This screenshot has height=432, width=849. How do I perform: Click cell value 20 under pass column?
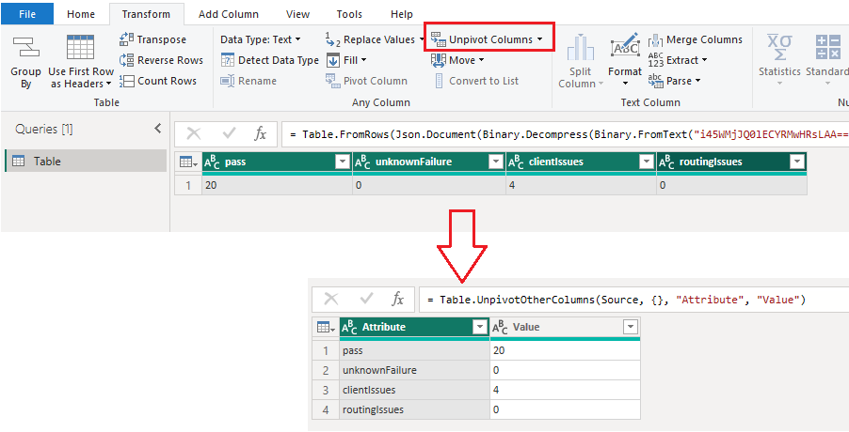point(277,185)
